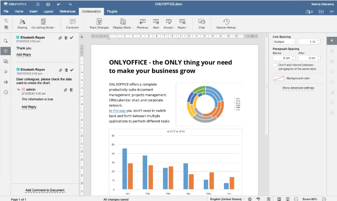The height and width of the screenshot is (201, 337).
Task: Click Add Reply under admin's reply
Action: coord(29,107)
